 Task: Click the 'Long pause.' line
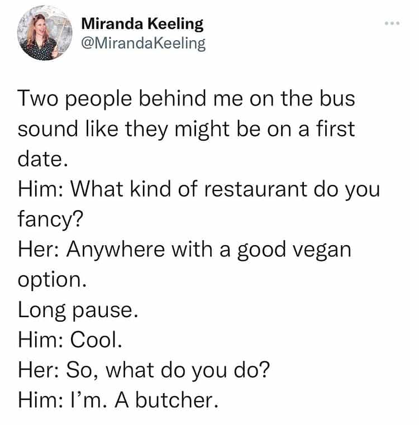click(x=78, y=308)
